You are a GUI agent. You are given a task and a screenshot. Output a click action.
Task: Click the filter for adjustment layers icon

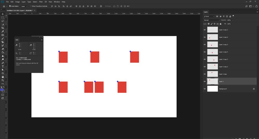[x=220, y=17]
